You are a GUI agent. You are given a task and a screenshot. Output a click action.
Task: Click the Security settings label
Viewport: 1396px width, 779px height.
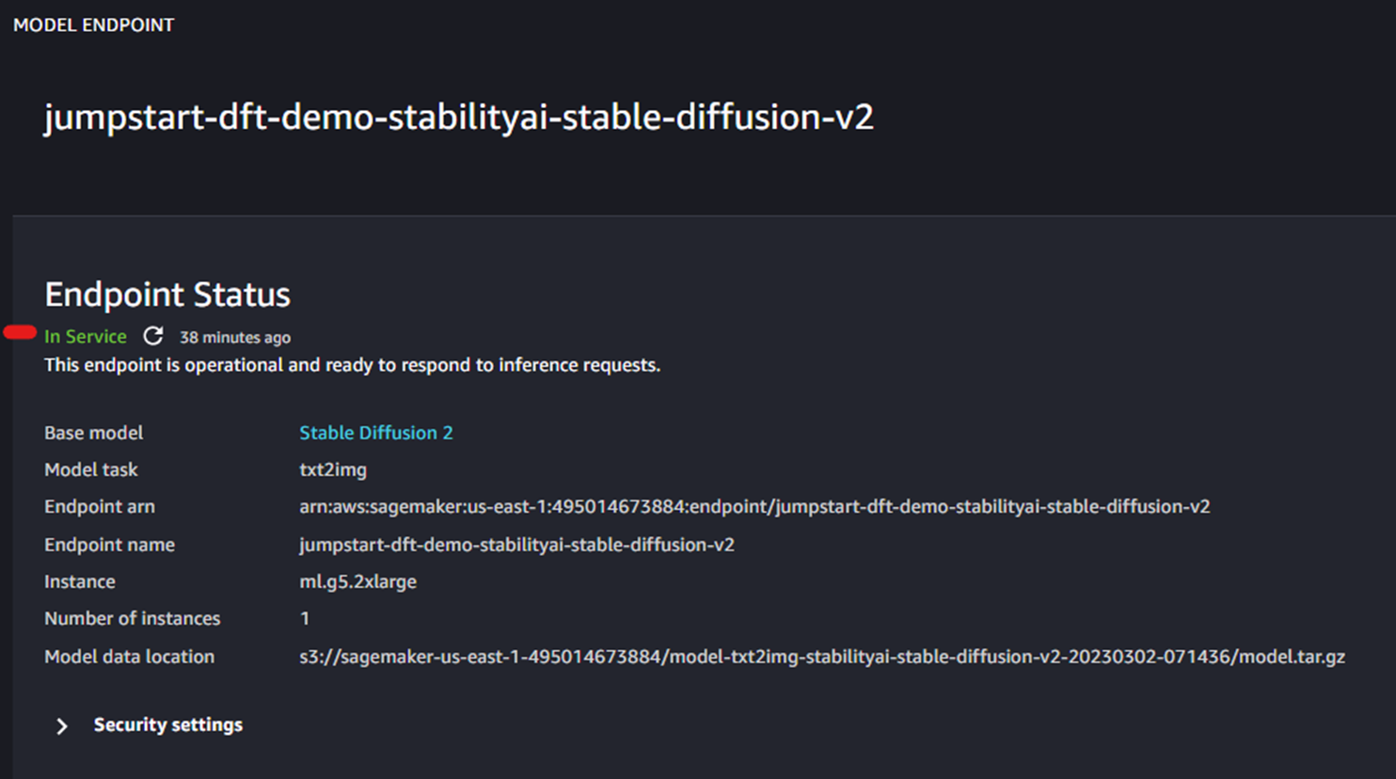pos(168,724)
